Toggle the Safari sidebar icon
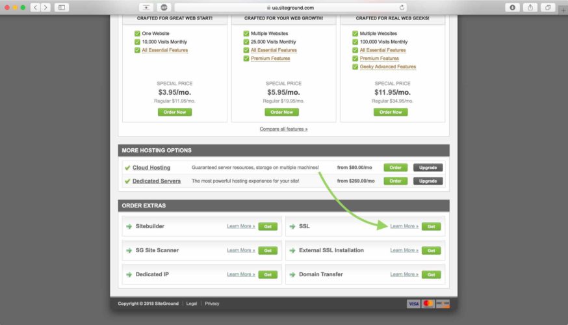The image size is (568, 325). point(62,7)
